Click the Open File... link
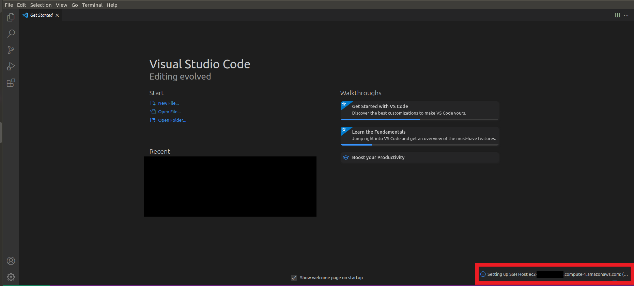 [169, 112]
